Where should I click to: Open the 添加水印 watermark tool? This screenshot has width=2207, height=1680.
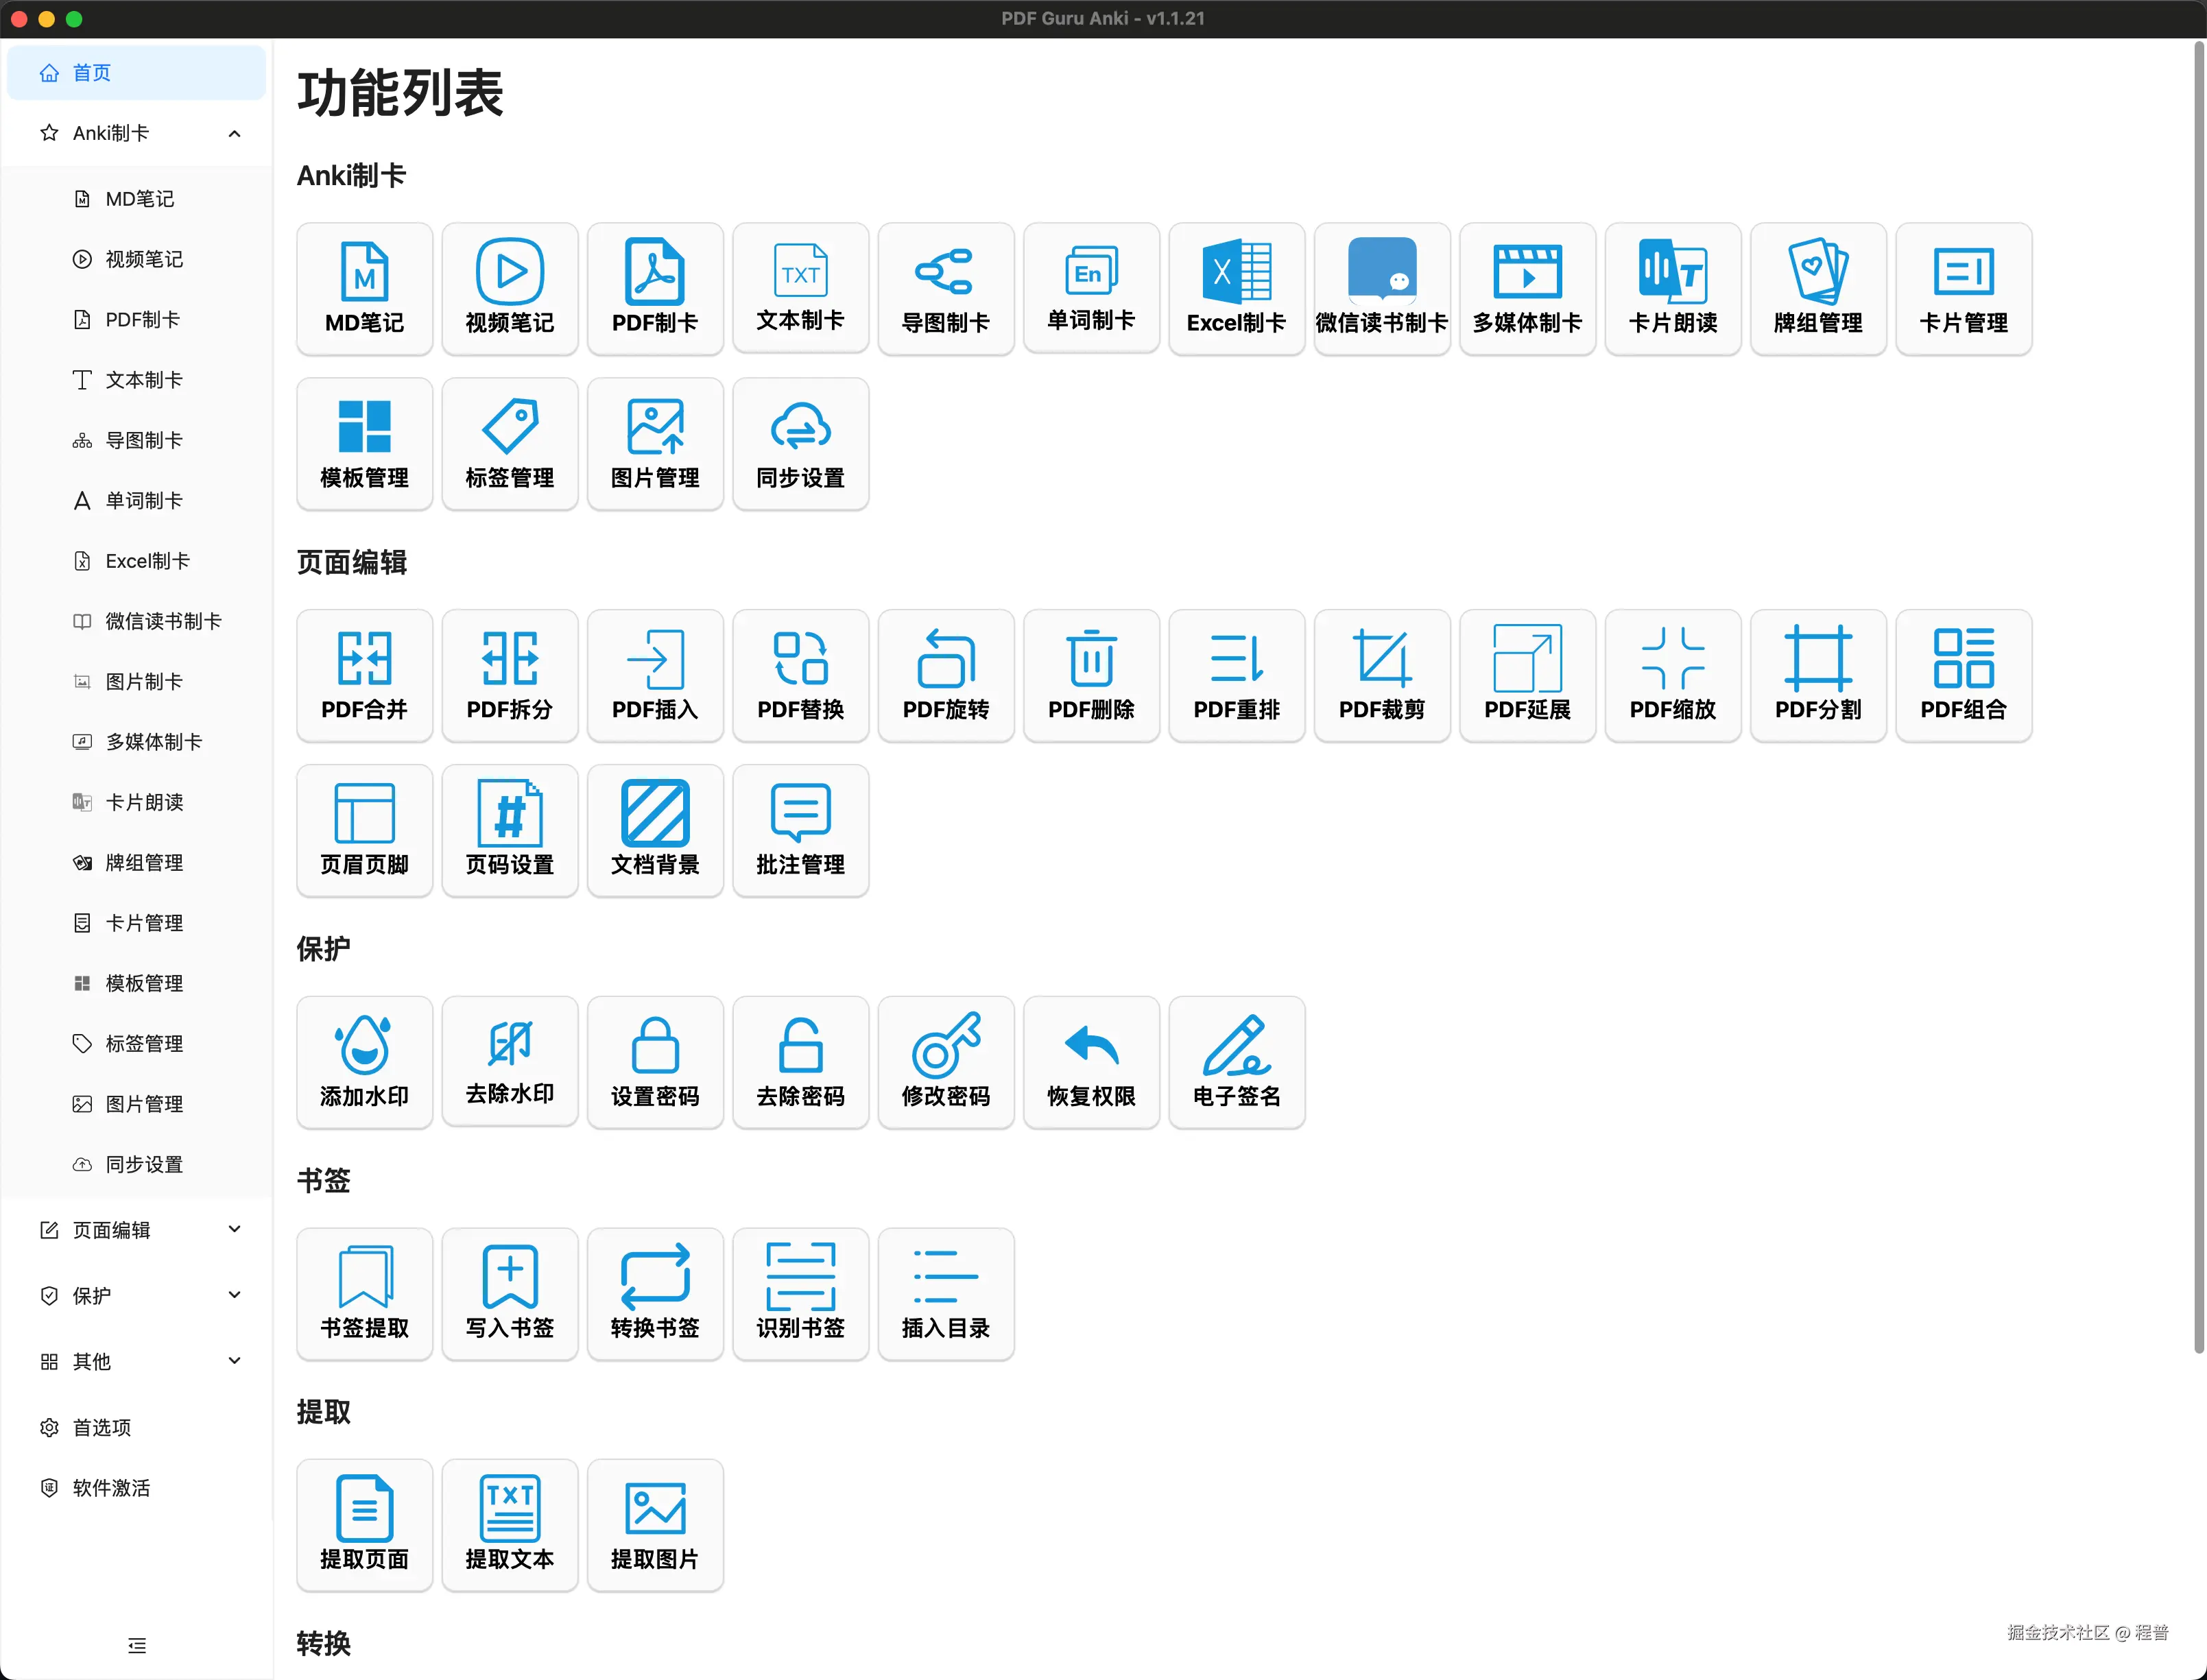tap(364, 1061)
